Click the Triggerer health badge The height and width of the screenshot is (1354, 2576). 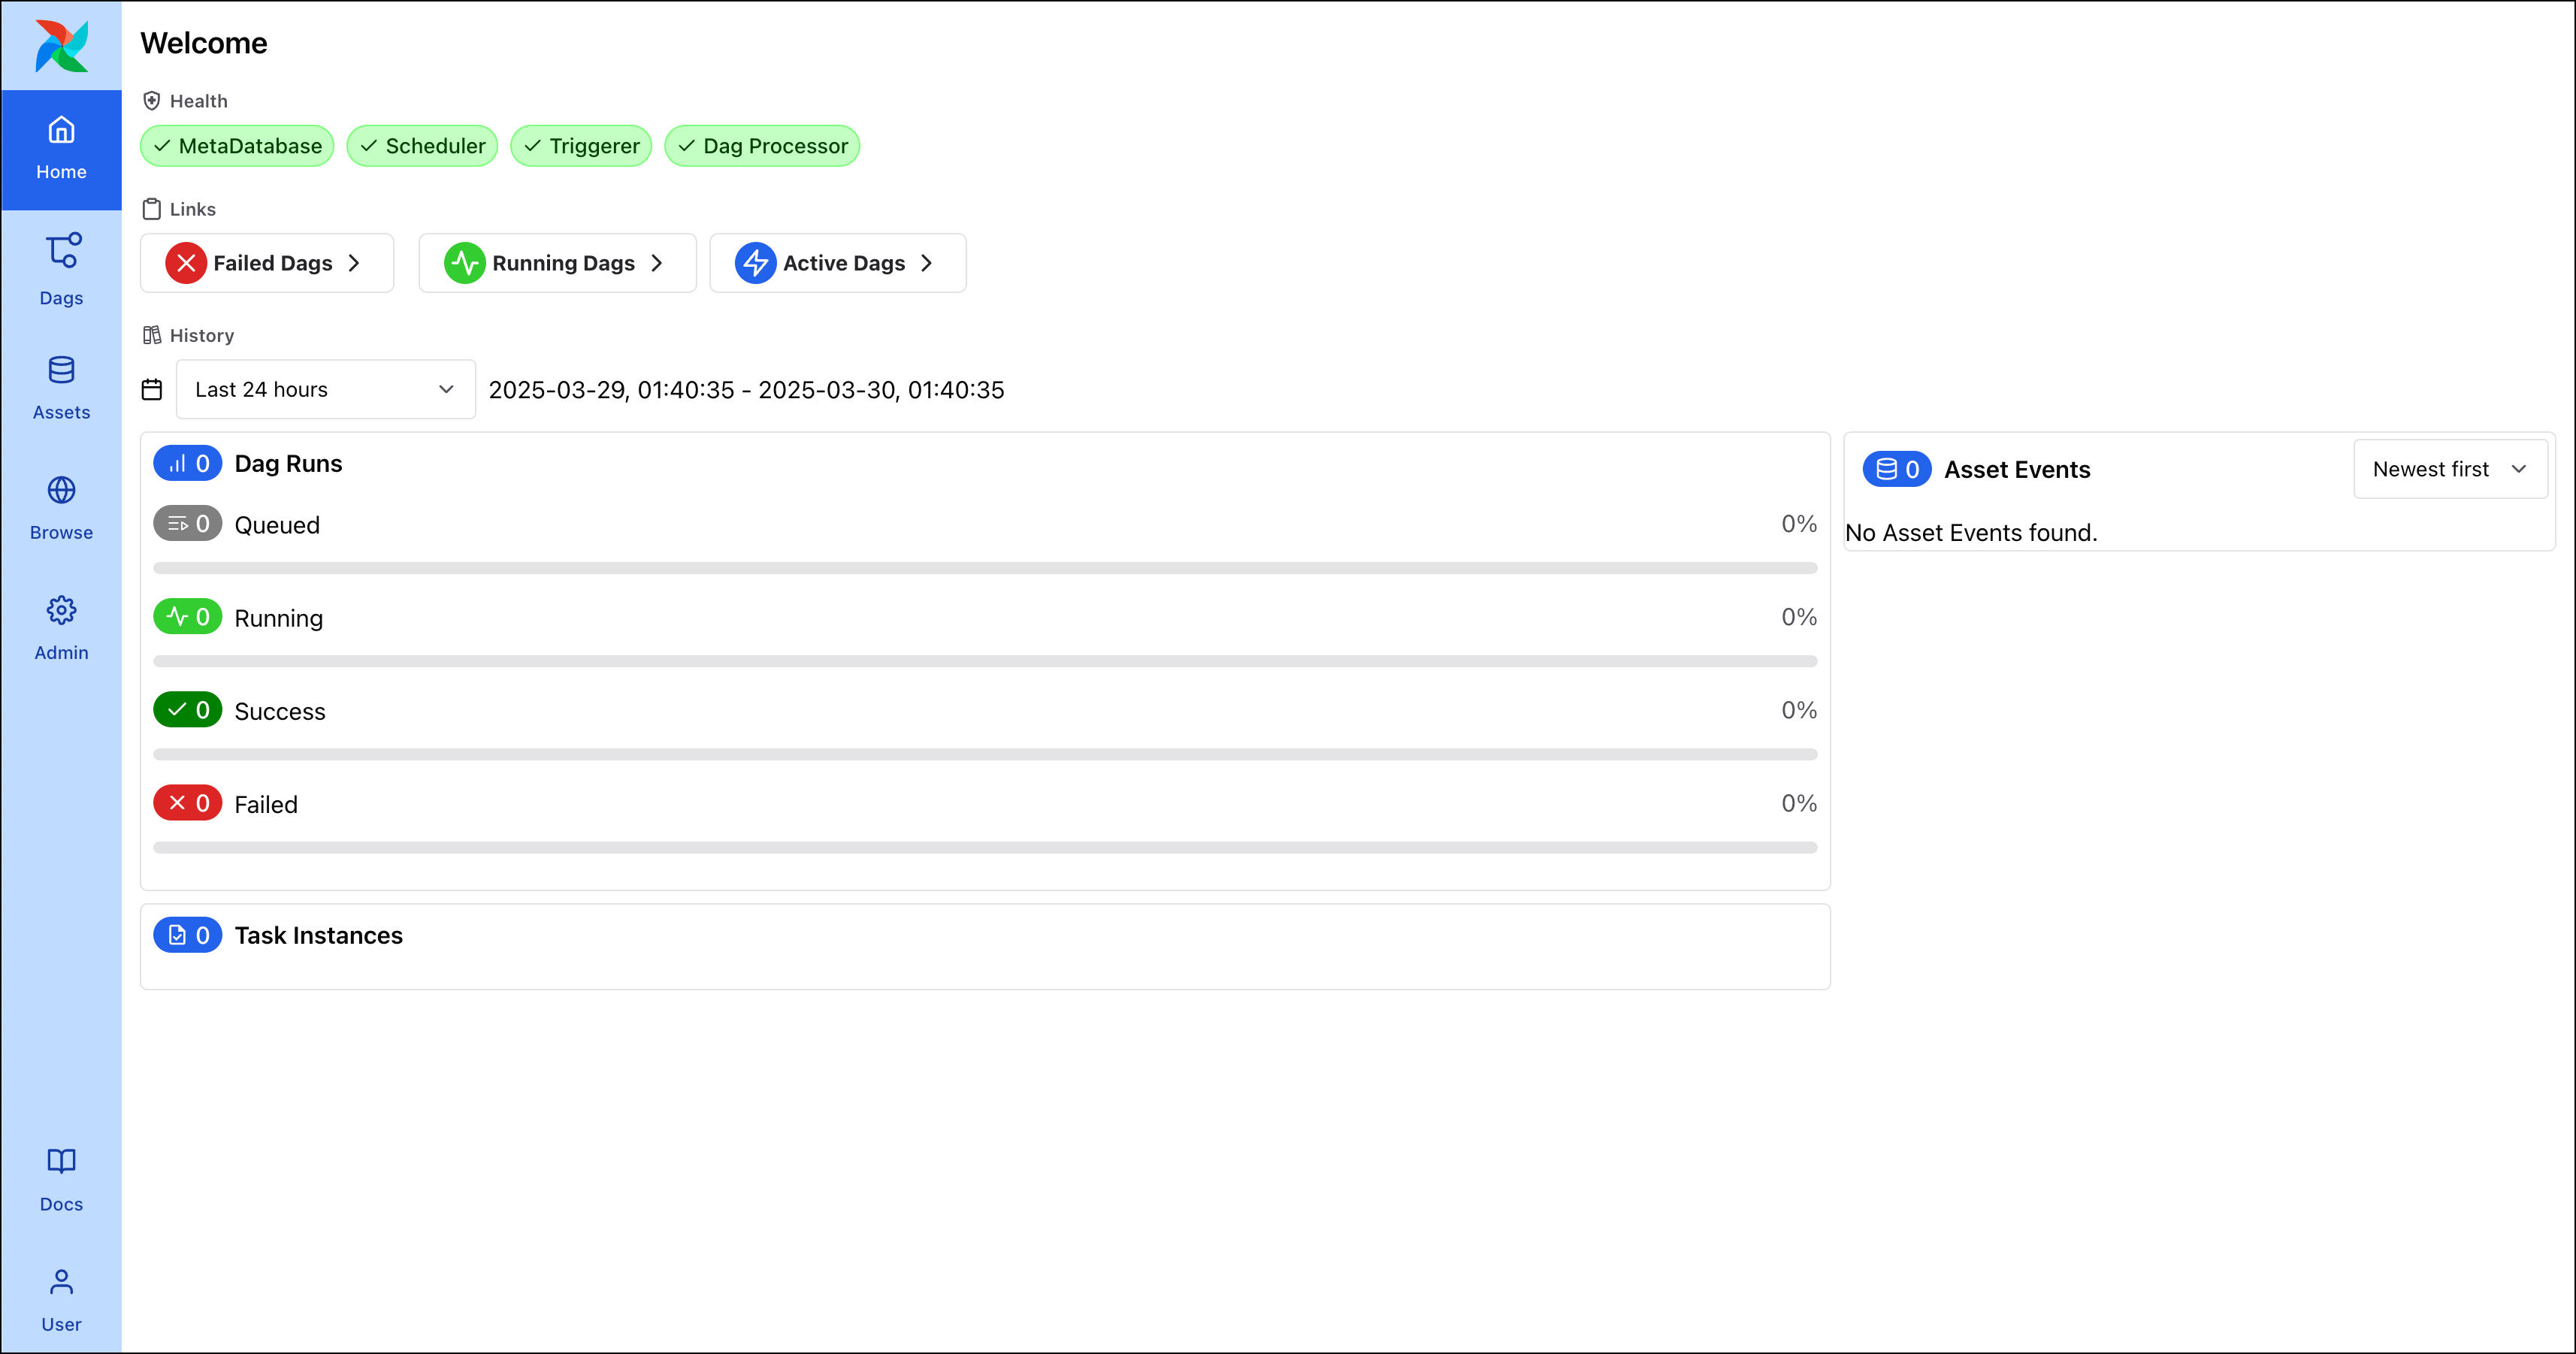click(581, 145)
